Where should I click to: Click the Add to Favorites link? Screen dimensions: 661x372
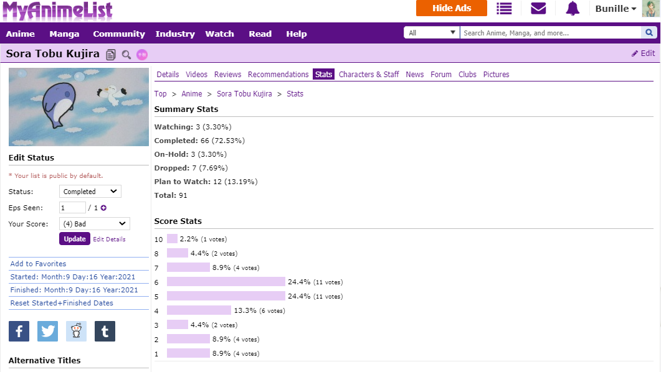click(x=38, y=264)
